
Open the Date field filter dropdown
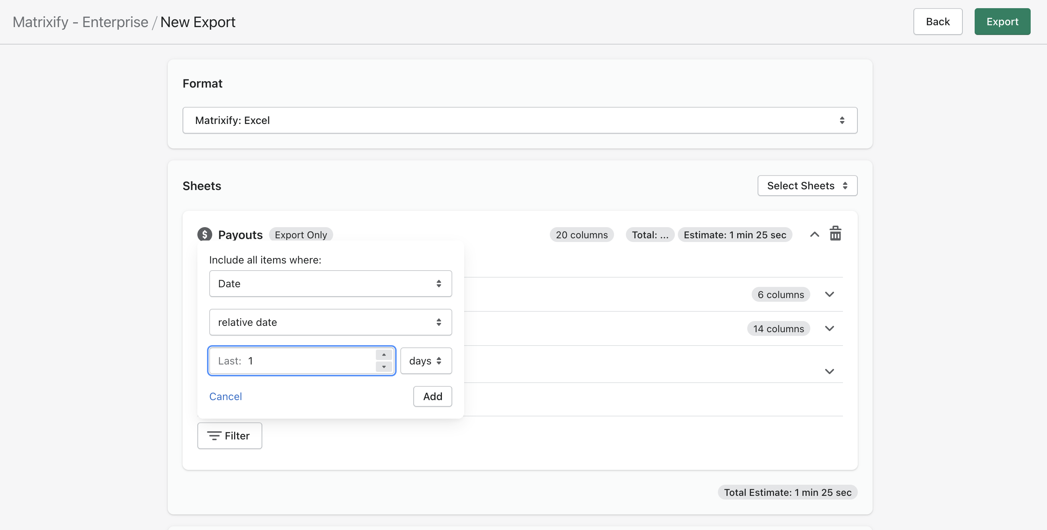click(330, 284)
